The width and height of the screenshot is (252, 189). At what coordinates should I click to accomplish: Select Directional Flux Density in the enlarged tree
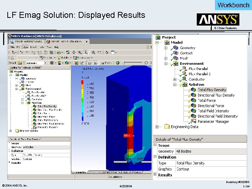[216, 95]
